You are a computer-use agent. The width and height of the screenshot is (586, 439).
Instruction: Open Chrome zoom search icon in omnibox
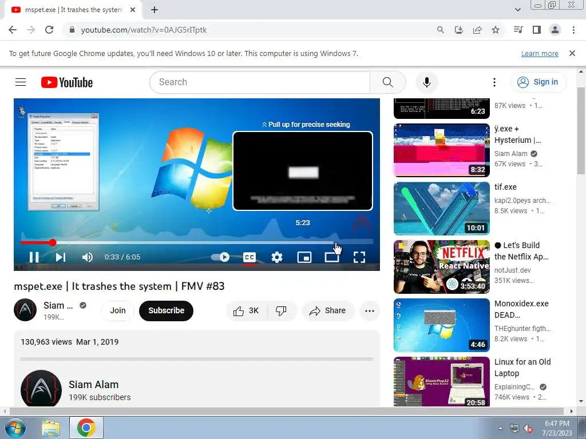pos(441,30)
